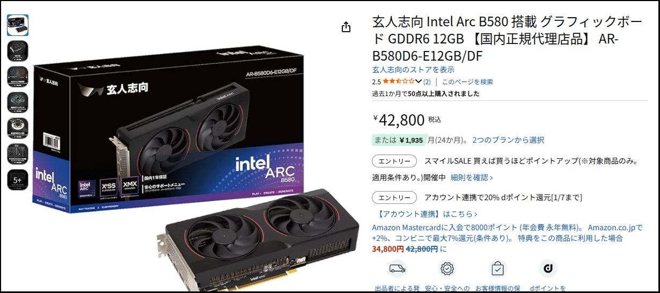Visit 玄人志向のストアを表示 link
Viewport: 660px width, 293px height.
(413, 70)
